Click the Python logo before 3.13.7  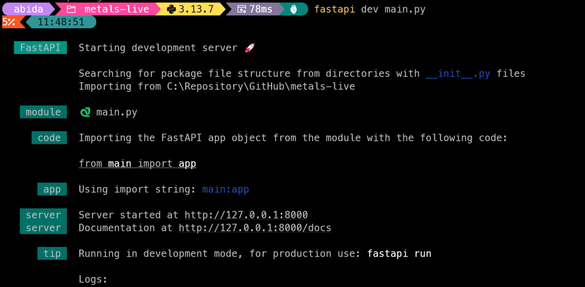(171, 9)
